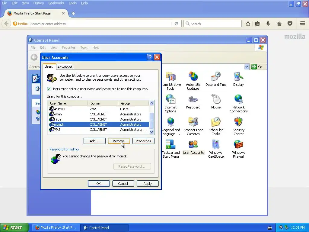Open Control Panel Favorites menu
Screen dimensions: 309x232
[68, 47]
